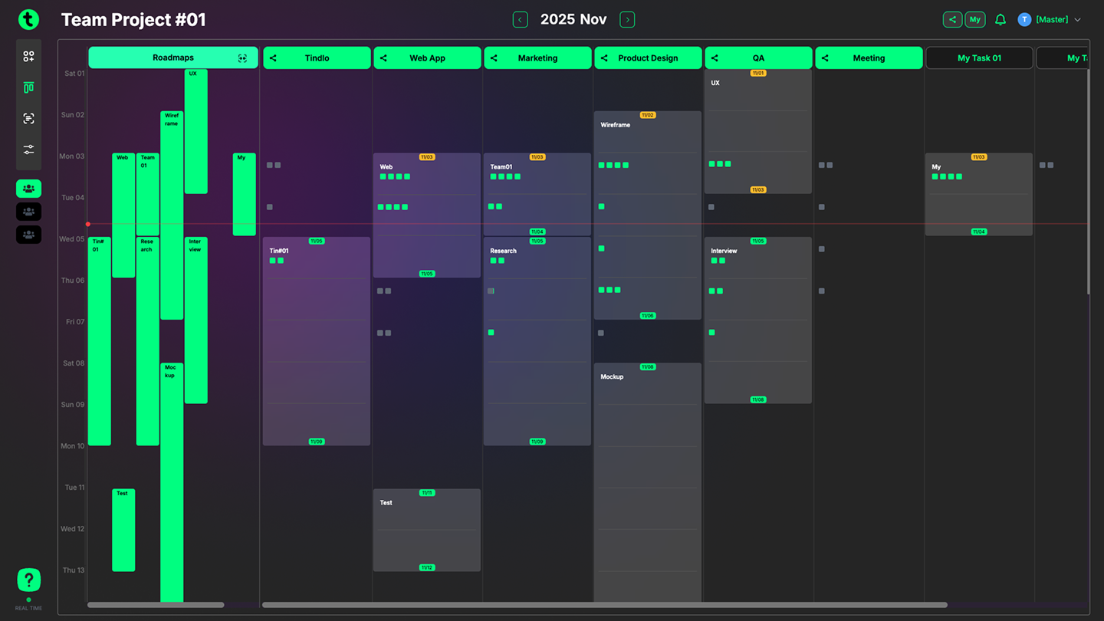Select the green board column view icon
The image size is (1104, 621).
point(28,88)
